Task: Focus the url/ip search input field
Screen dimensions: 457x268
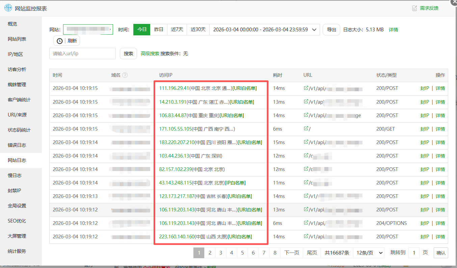Action: click(x=82, y=54)
